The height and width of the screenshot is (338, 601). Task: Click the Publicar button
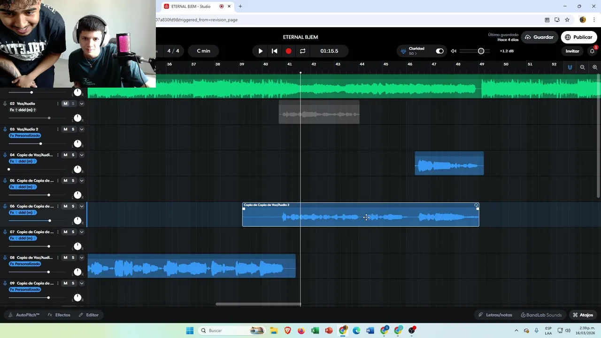(578, 37)
